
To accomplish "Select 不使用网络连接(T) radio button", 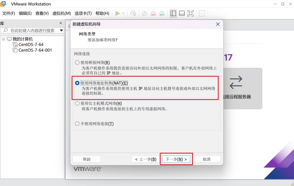I will tap(77, 124).
